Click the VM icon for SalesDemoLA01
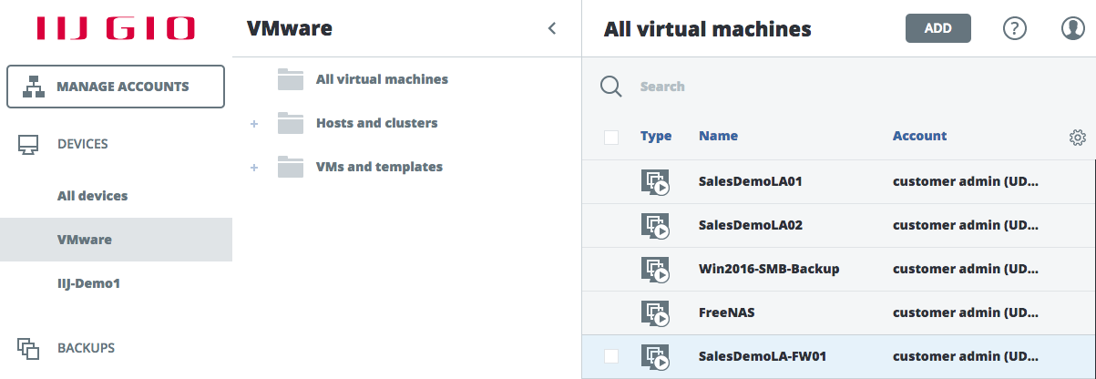 click(x=655, y=182)
